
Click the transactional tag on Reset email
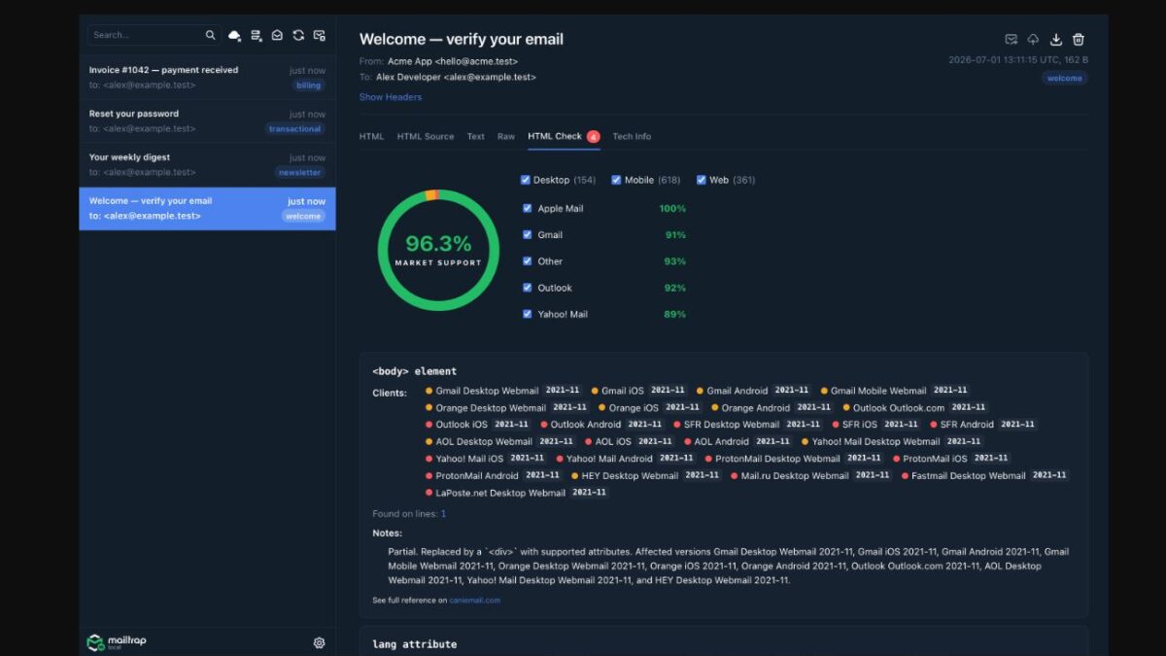294,128
